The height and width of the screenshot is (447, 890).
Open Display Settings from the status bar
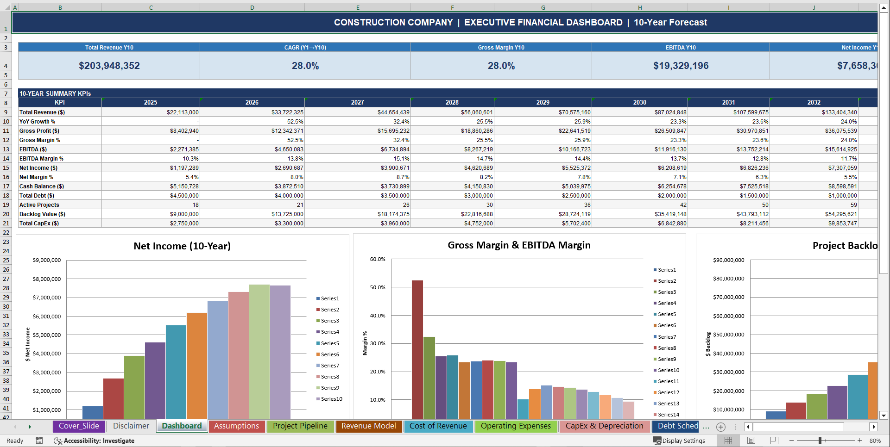pyautogui.click(x=680, y=441)
